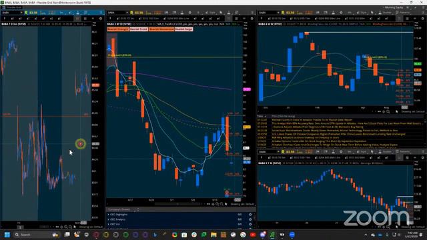Expand the OEC Vol row
The image size is (427, 240).
[x=108, y=224]
